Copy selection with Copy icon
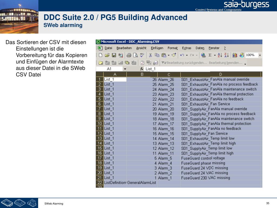Viewport: 277px width, 208px height. point(157,55)
